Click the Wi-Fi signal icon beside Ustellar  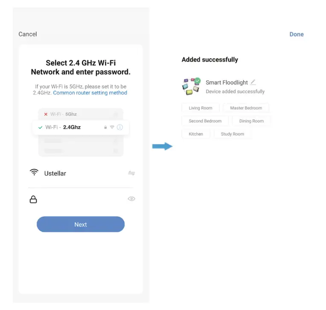(x=34, y=173)
